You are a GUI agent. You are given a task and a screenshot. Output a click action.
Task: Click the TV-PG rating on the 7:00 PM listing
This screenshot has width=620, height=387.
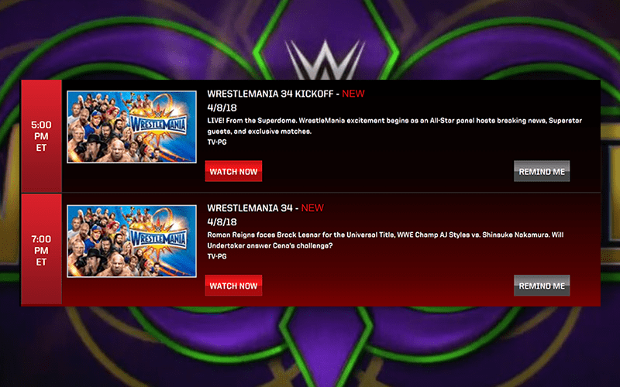point(217,256)
